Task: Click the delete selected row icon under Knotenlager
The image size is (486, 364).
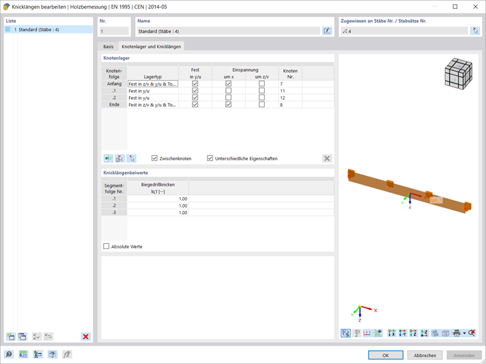Action: click(x=120, y=158)
